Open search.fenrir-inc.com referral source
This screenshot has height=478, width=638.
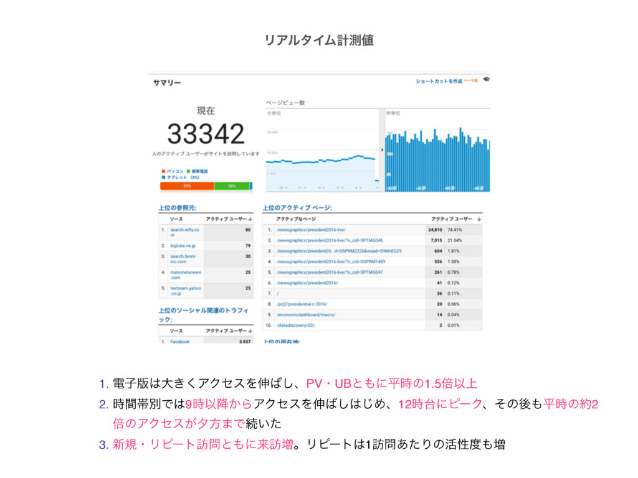click(x=184, y=259)
